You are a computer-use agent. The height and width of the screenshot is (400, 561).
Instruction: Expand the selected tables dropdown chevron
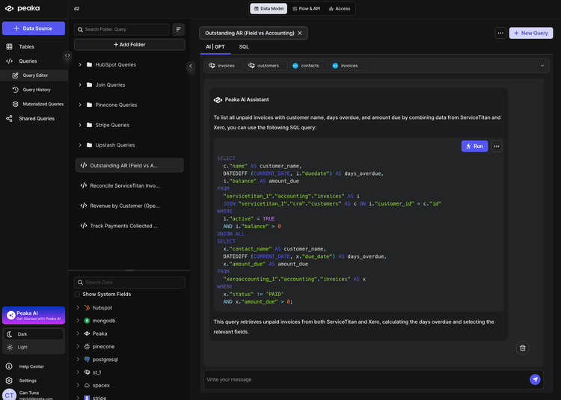click(542, 66)
